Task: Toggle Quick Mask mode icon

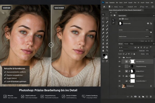Action: click(103, 61)
